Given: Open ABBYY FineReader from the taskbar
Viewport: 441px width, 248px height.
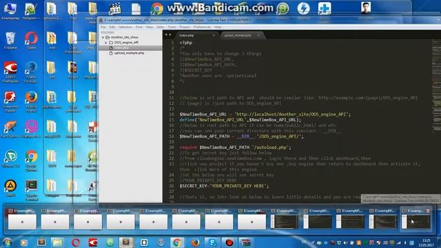Looking at the screenshot, I should coord(93,242).
